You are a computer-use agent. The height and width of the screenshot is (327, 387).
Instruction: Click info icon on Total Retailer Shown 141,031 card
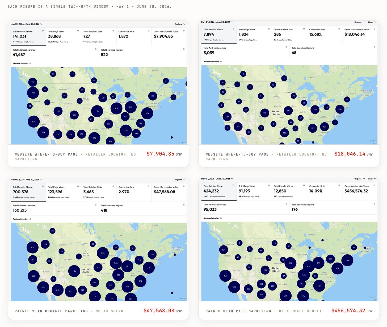tap(43, 31)
